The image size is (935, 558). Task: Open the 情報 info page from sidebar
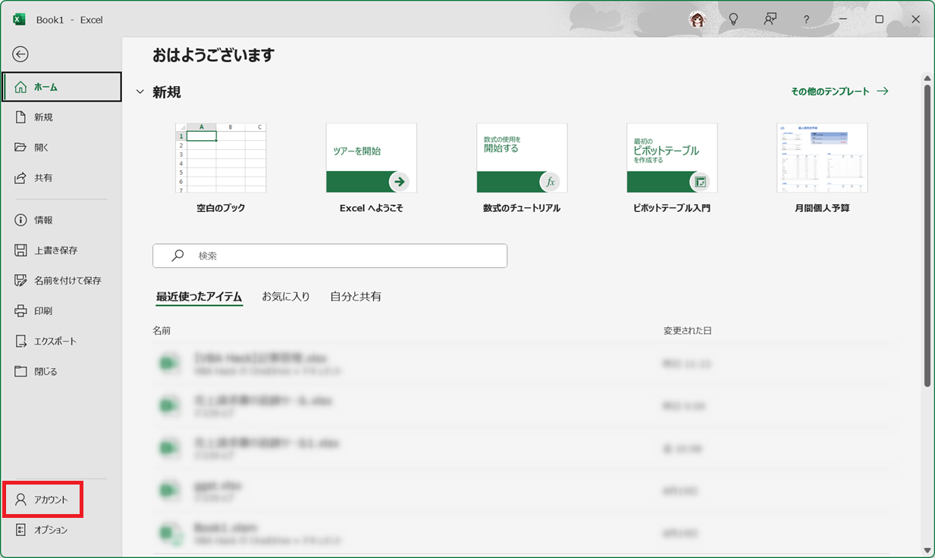pos(61,220)
